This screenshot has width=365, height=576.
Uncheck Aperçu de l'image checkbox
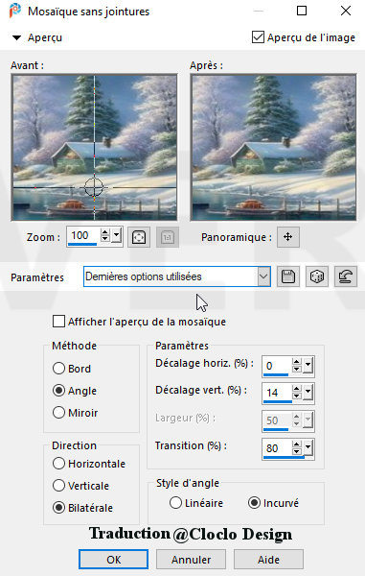tap(258, 37)
